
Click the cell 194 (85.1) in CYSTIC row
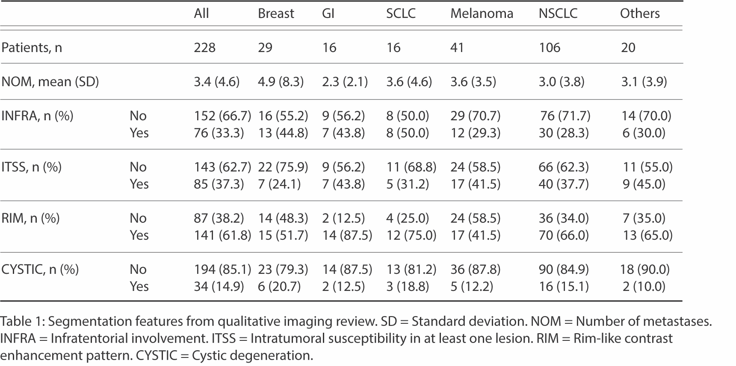[x=222, y=269]
